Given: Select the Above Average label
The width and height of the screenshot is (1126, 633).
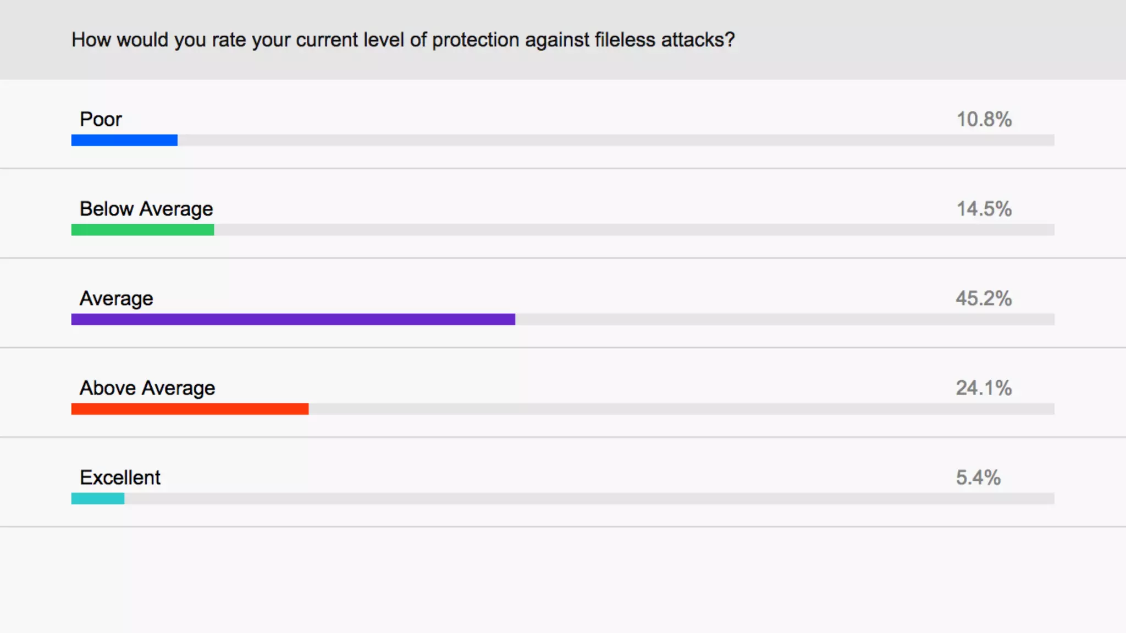Looking at the screenshot, I should [147, 388].
